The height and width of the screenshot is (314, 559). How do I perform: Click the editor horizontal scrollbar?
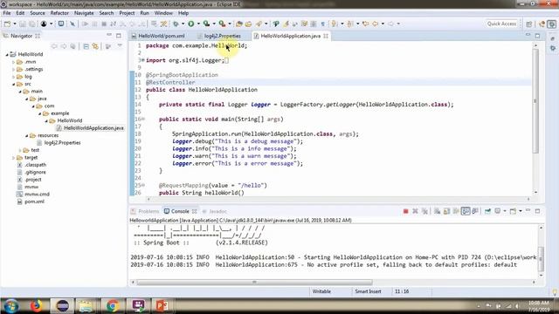coord(338,200)
